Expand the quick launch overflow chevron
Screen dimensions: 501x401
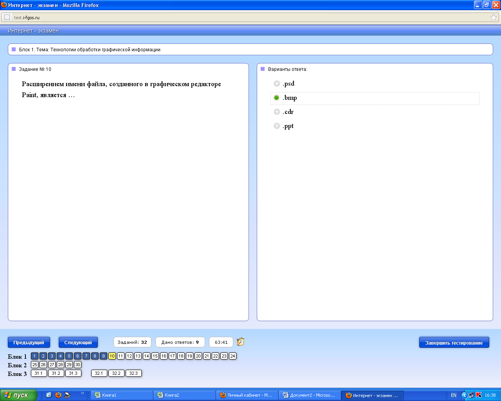point(83,393)
